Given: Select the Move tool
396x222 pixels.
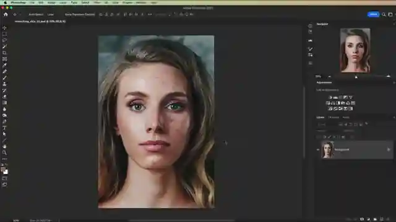Looking at the screenshot, I should point(4,28).
